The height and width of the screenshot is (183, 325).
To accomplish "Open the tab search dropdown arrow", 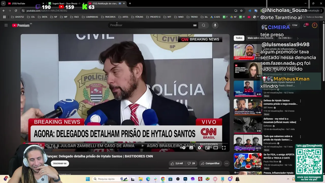I will (3, 4).
